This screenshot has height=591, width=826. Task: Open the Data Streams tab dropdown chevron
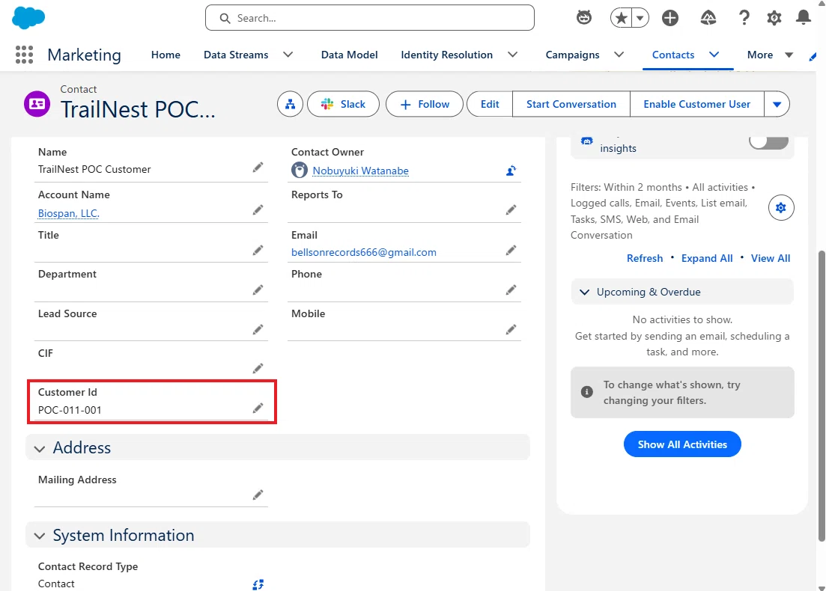[x=288, y=55]
